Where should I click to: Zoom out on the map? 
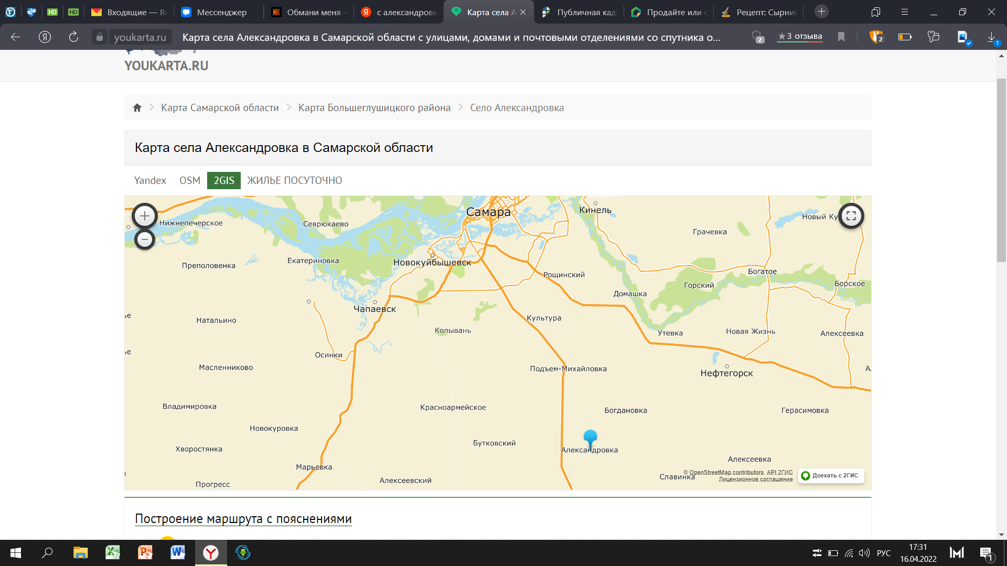145,240
